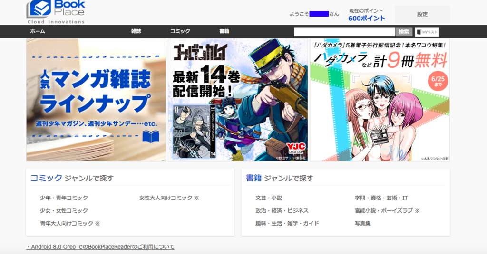
Task: Open the MYリスト book icon button
Action: click(427, 32)
